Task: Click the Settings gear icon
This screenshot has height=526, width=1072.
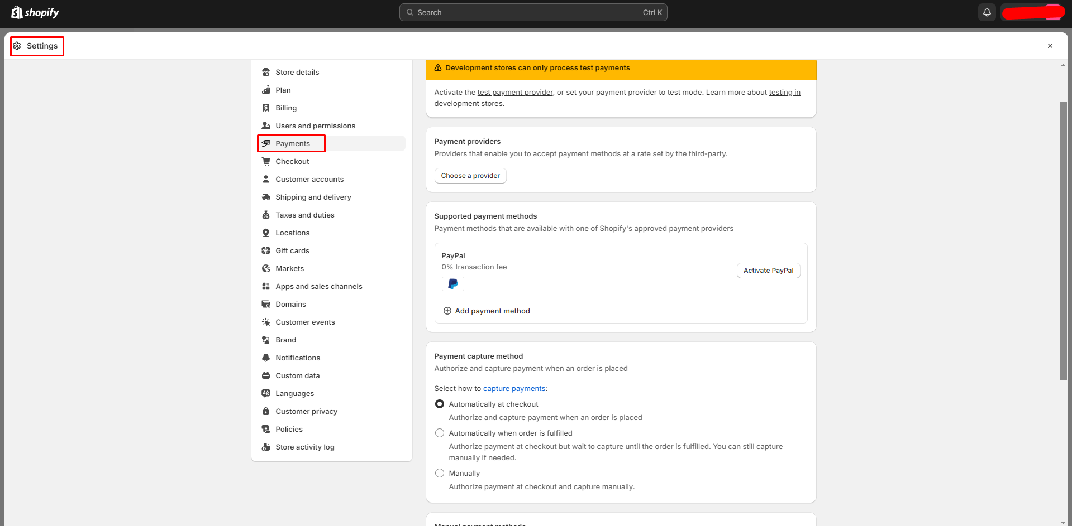Action: 17,46
